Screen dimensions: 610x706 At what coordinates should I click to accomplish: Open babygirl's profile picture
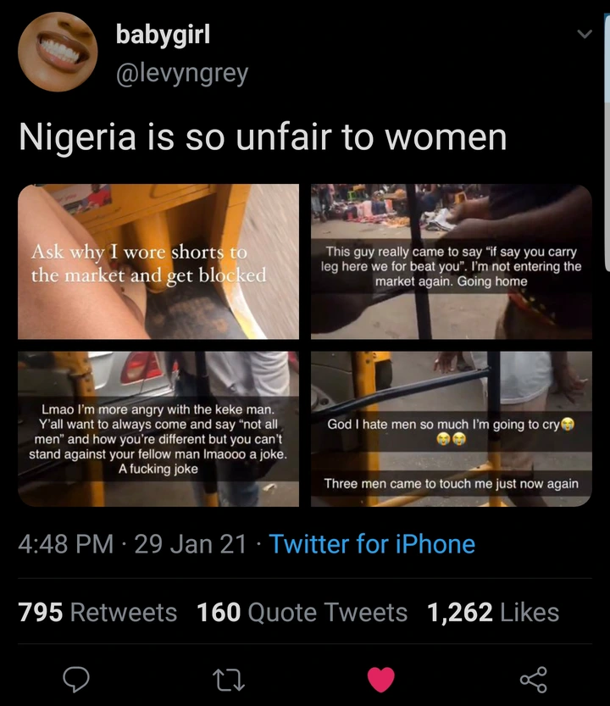pos(57,53)
